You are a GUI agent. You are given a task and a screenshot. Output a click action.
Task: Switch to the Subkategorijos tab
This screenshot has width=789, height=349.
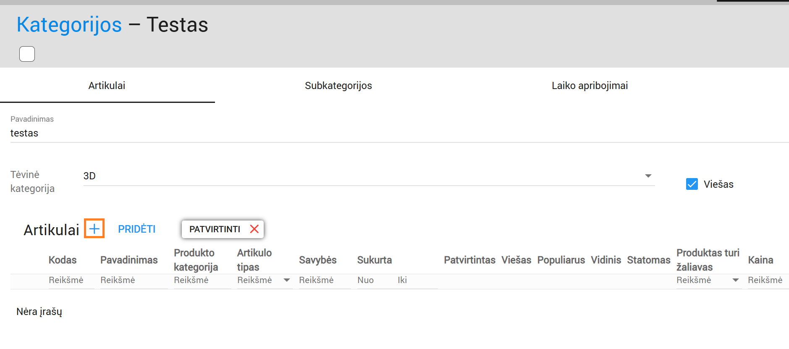(338, 86)
